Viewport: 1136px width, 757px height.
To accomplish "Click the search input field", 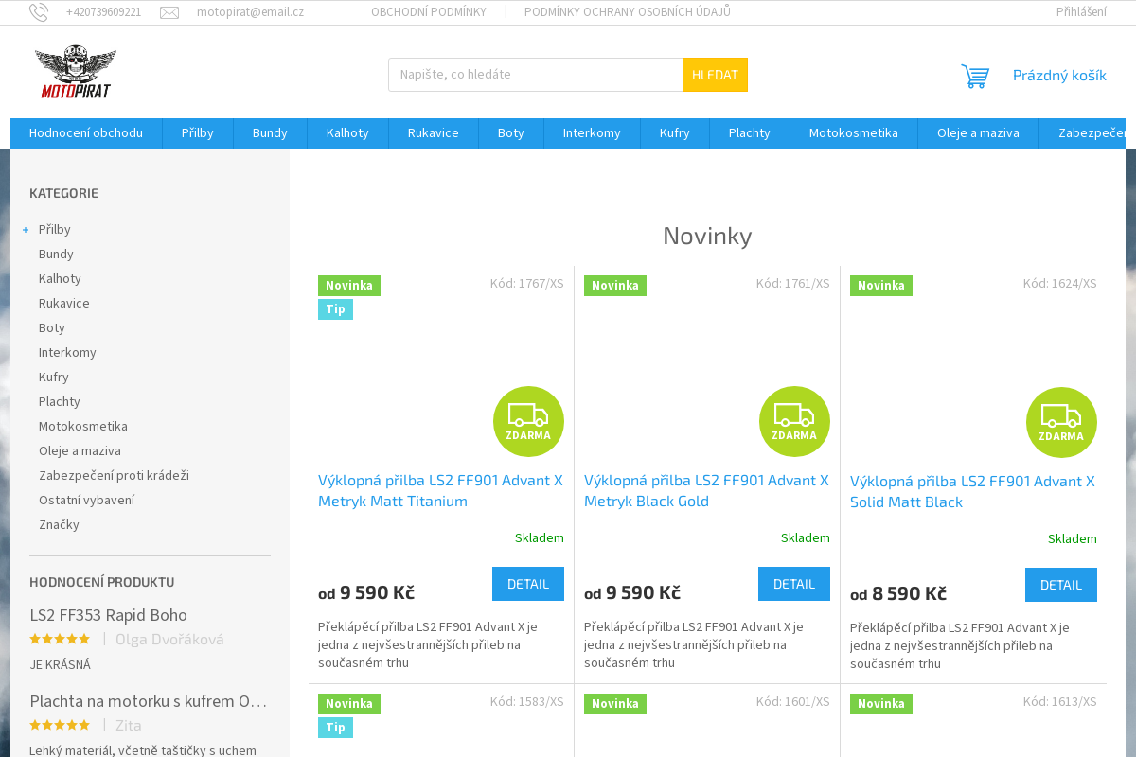I will click(x=535, y=75).
